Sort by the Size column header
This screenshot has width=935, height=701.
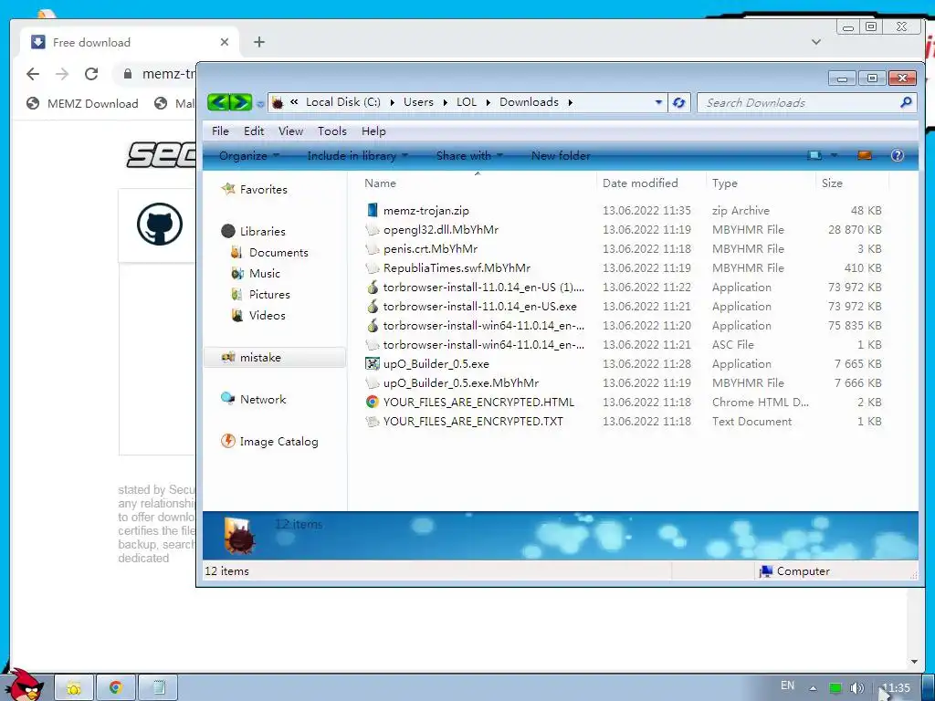pyautogui.click(x=852, y=183)
